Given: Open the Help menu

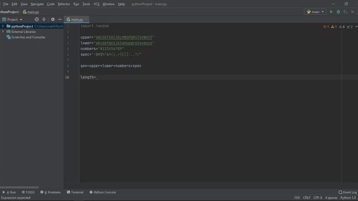Looking at the screenshot, I should [121, 4].
